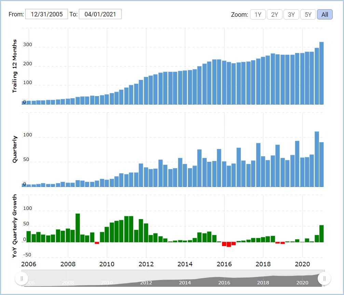The width and height of the screenshot is (344, 295).
Task: Select the 1Y zoom button
Action: 258,15
